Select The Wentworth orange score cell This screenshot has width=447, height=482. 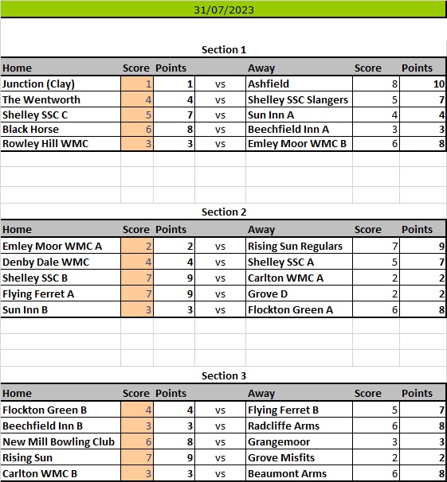coord(137,99)
